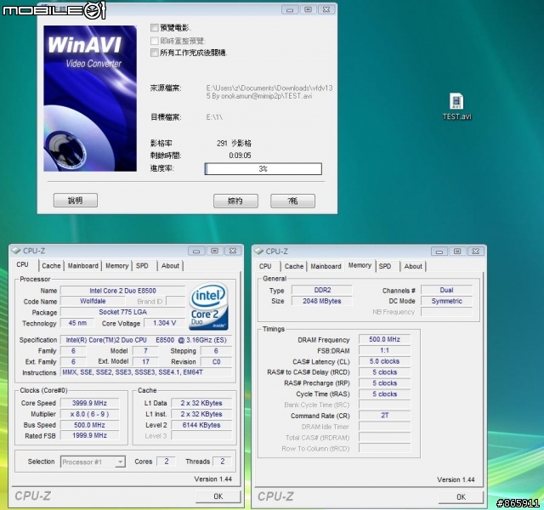Viewport: 544px width, 510px height.
Task: Click the WinAVI Video Converter banner image
Action: click(90, 99)
